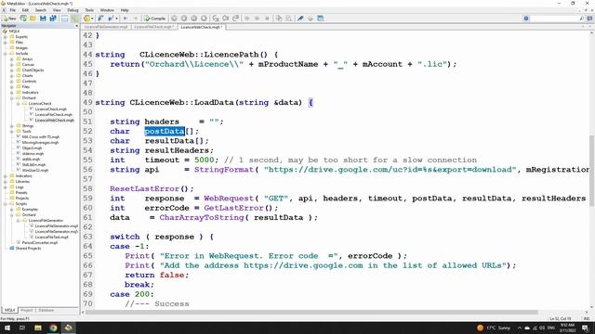Select LicenceFileTest.mq4 in Navigator tree
Screen dimensions: 595x334
[52, 238]
